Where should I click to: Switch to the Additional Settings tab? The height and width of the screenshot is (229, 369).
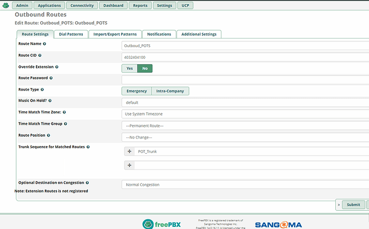[199, 34]
